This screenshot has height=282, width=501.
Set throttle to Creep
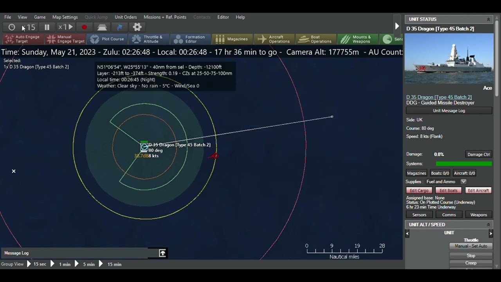471,263
